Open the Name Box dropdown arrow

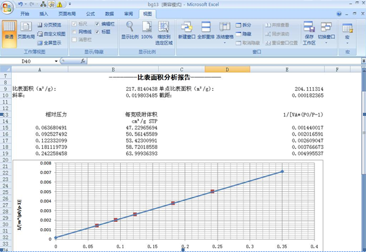click(x=56, y=61)
